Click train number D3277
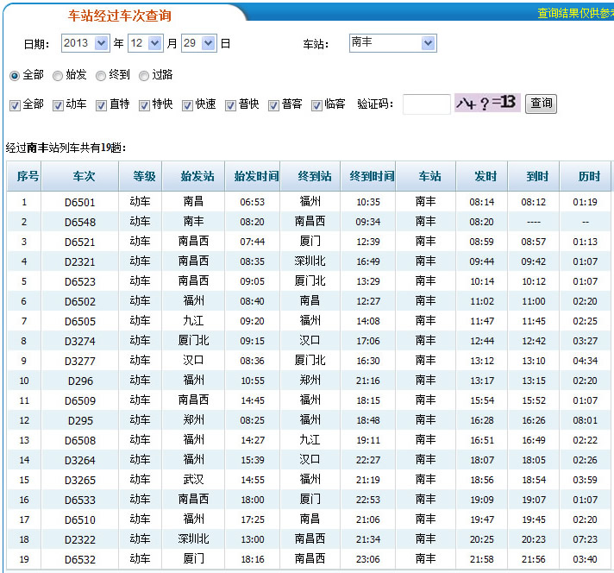This screenshot has width=614, height=573. click(80, 361)
